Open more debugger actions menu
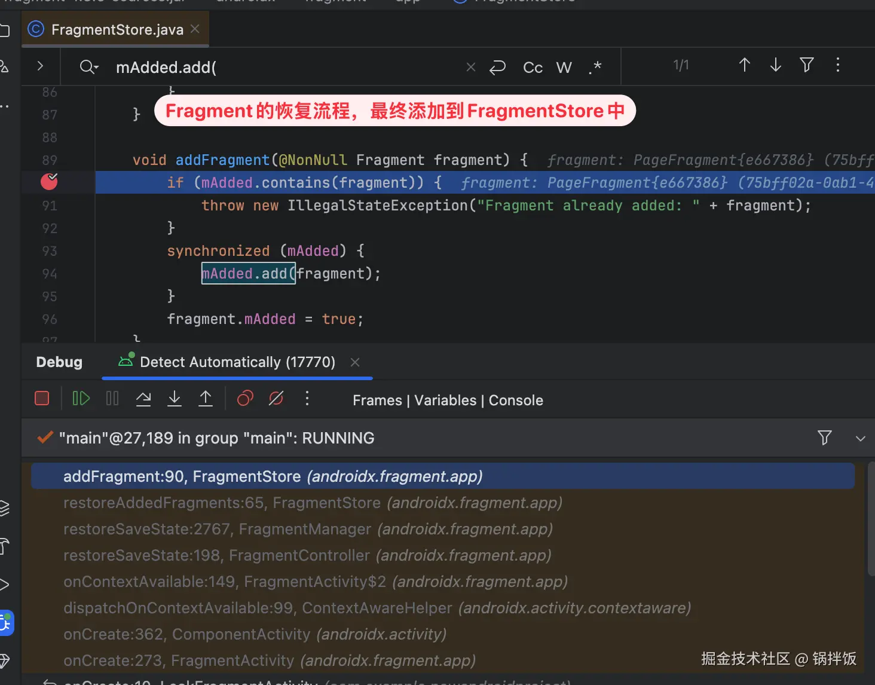The width and height of the screenshot is (875, 685). click(x=307, y=398)
